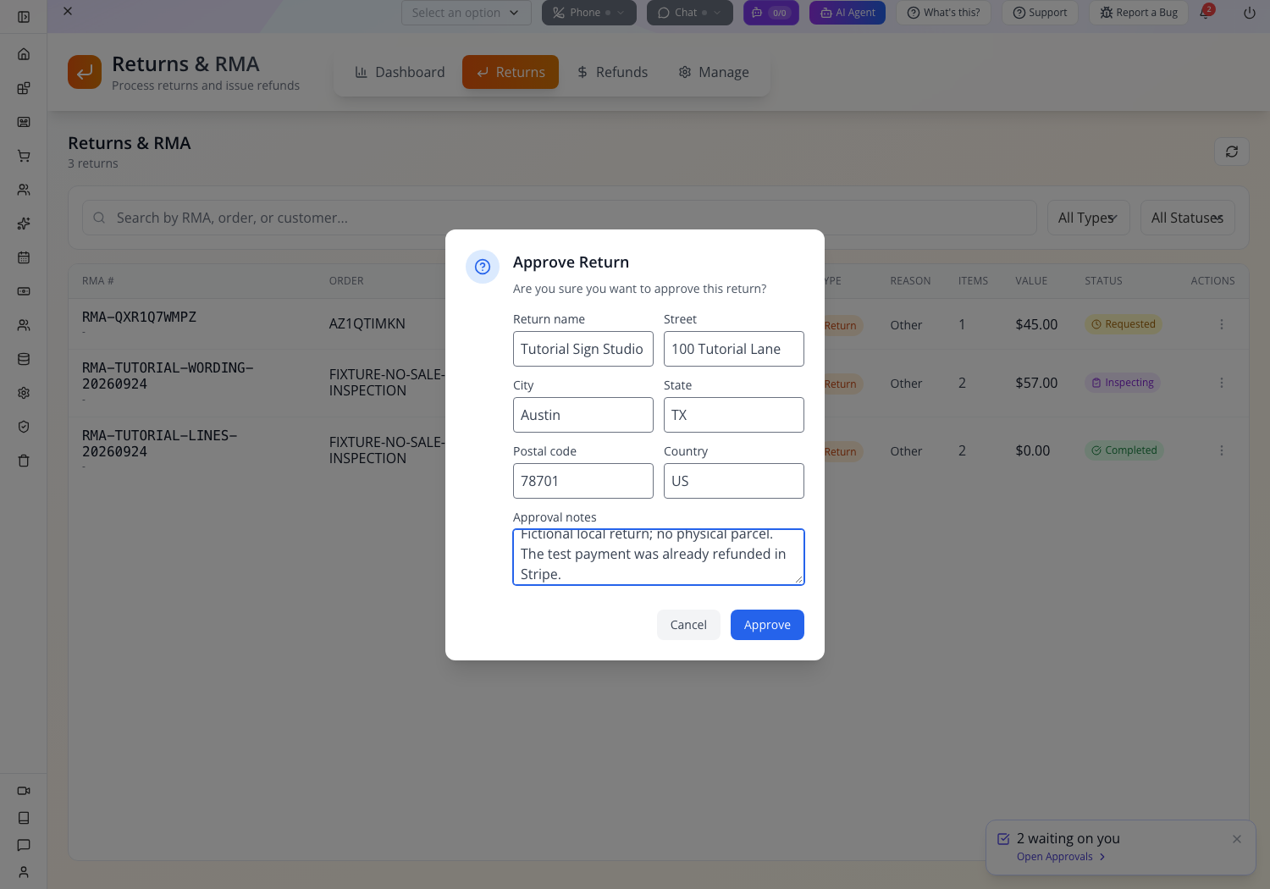Switch to the Refunds tab
The height and width of the screenshot is (889, 1270).
(612, 72)
